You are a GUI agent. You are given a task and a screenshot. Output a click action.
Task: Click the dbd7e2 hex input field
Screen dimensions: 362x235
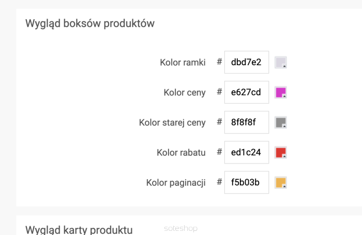pyautogui.click(x=247, y=62)
